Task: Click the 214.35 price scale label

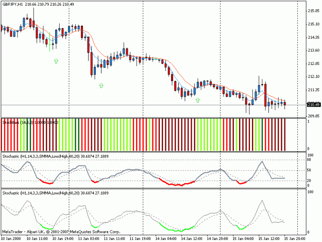Action: pyautogui.click(x=314, y=38)
